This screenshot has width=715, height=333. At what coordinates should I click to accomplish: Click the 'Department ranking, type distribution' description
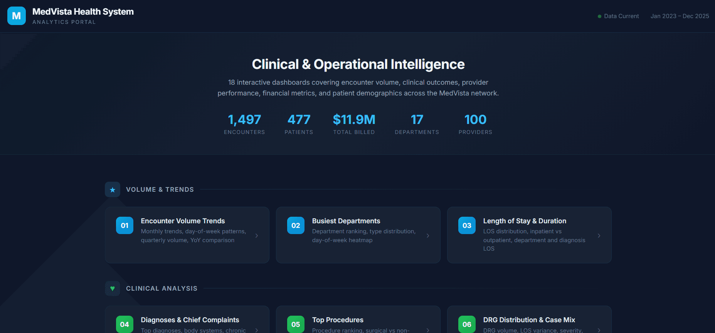click(x=364, y=236)
